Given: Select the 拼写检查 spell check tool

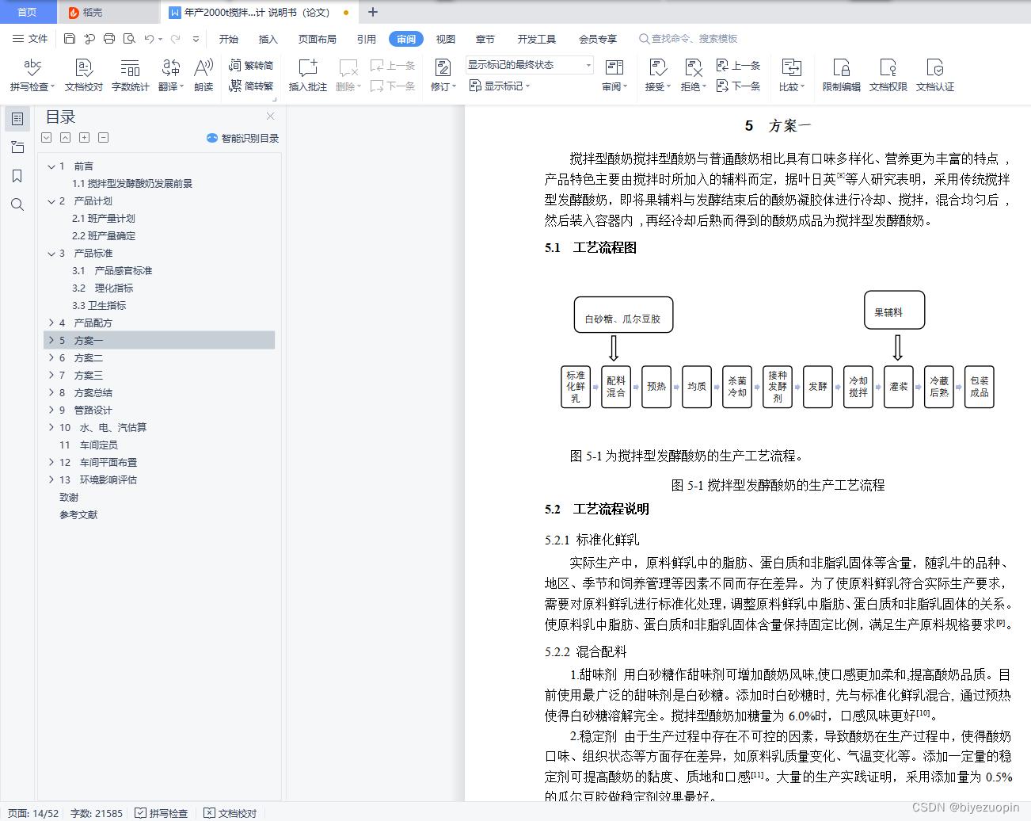Looking at the screenshot, I should click(32, 74).
